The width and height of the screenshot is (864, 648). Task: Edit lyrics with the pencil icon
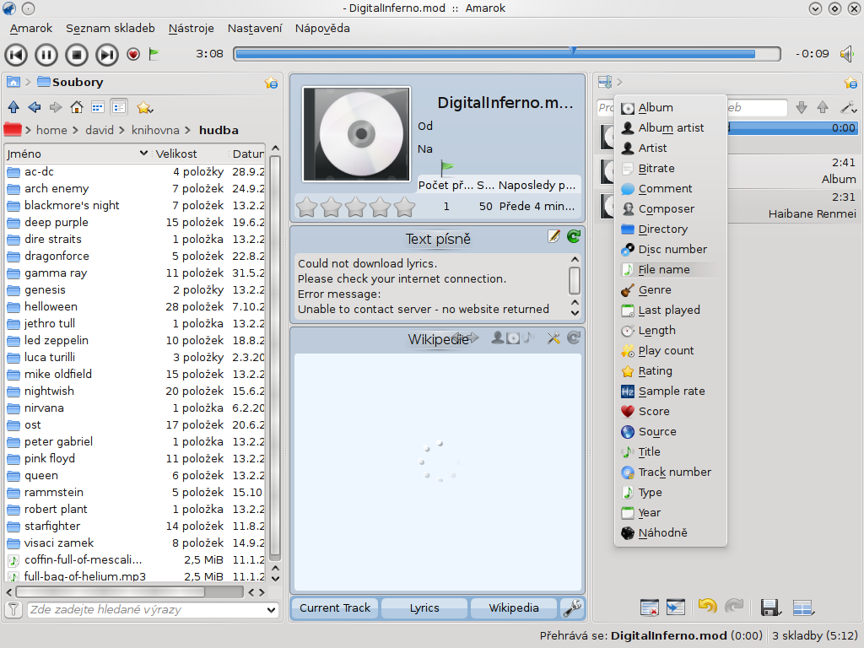tap(553, 237)
